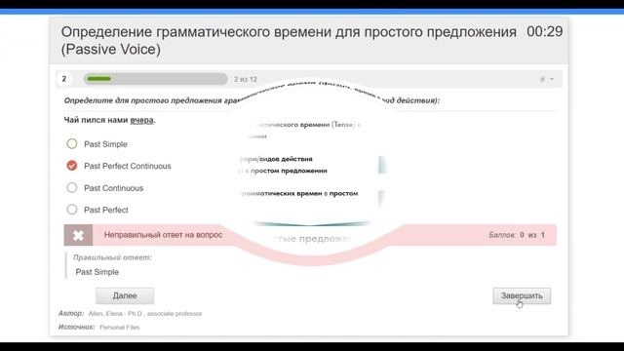Finish the test with Завершить button
Viewport: 624px width, 351px height.
(522, 295)
